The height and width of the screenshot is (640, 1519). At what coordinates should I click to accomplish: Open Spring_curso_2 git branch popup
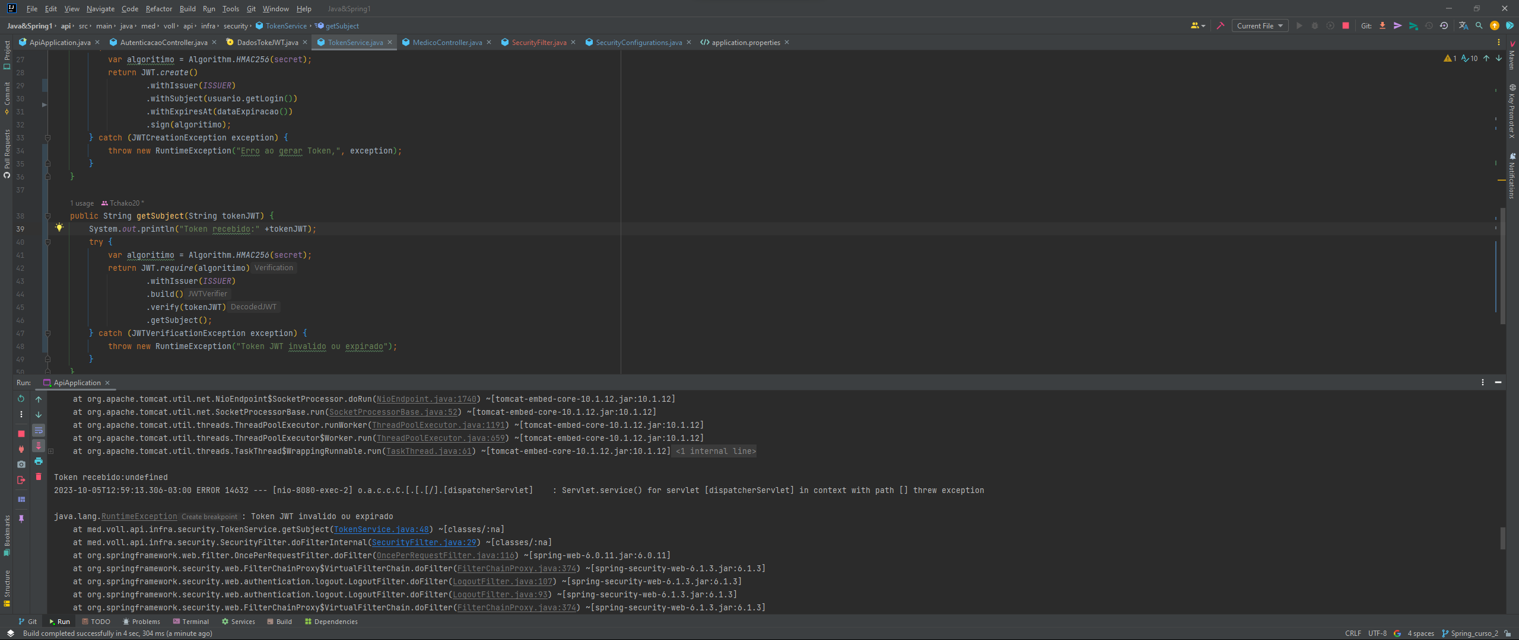[1470, 633]
